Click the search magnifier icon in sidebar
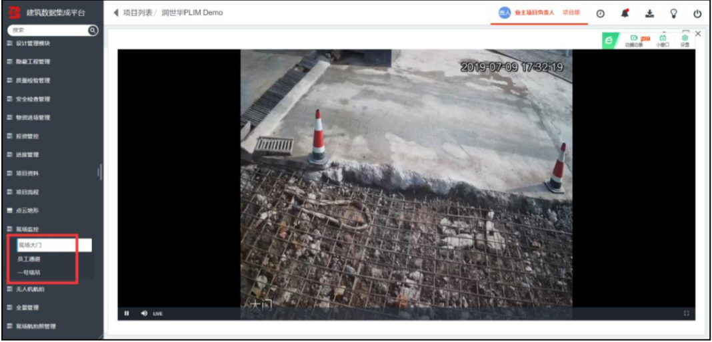The image size is (712, 342). click(x=93, y=30)
